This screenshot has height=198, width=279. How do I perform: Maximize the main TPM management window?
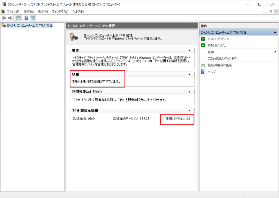(260, 4)
